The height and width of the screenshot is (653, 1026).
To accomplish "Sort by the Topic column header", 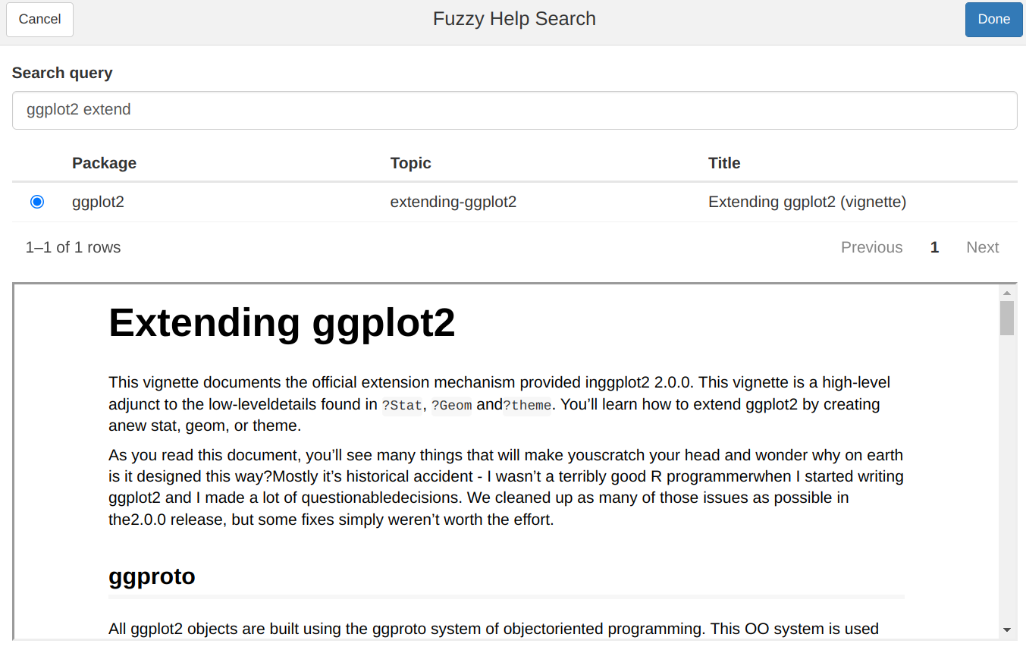I will [410, 163].
